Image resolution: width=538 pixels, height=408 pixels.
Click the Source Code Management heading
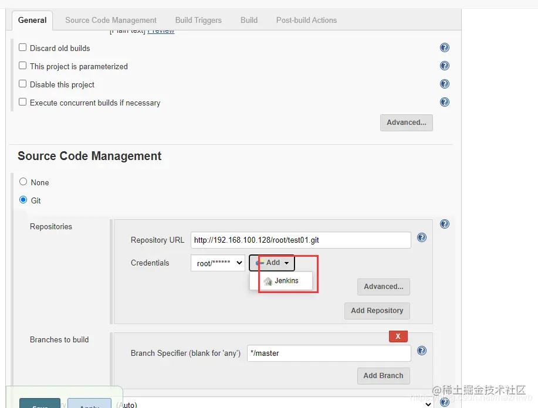tap(89, 156)
